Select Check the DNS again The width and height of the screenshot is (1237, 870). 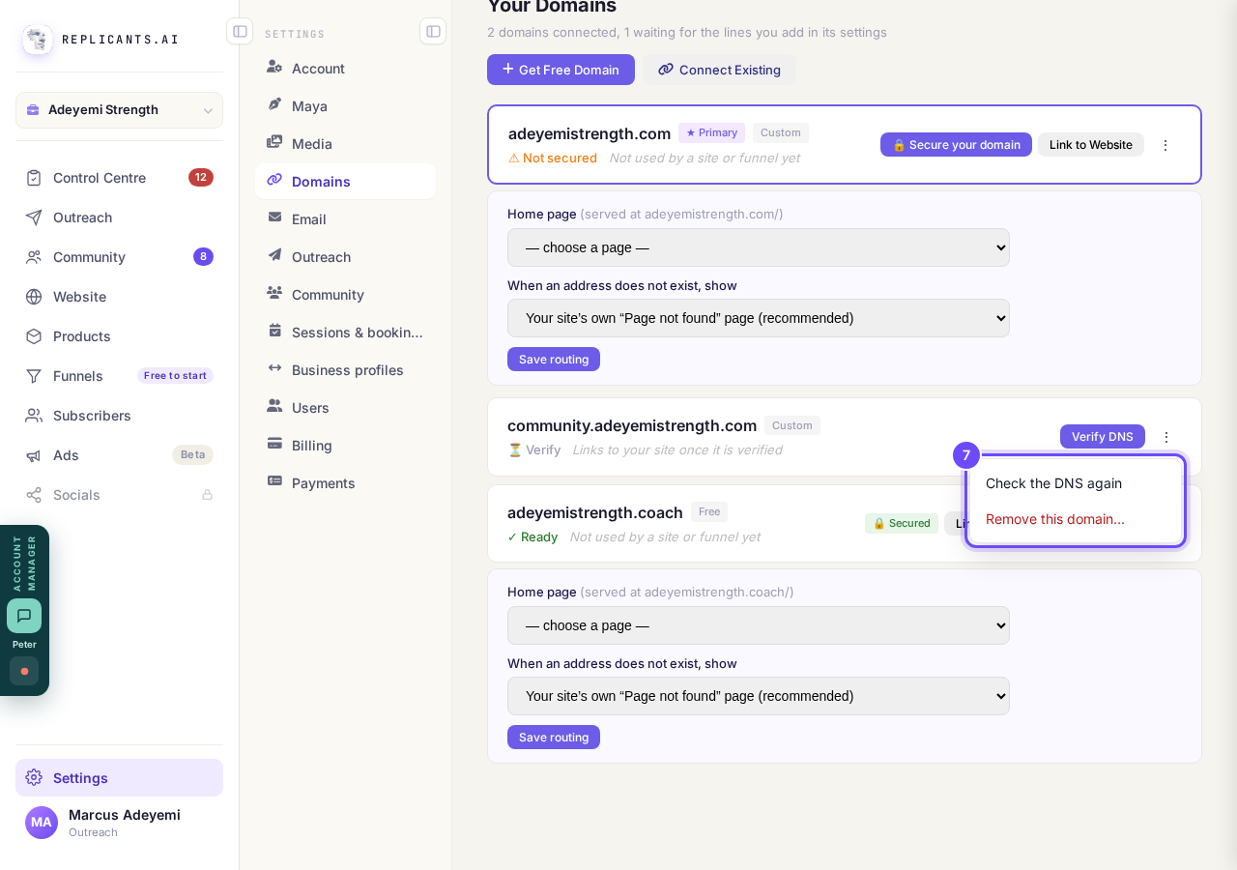(x=1076, y=483)
